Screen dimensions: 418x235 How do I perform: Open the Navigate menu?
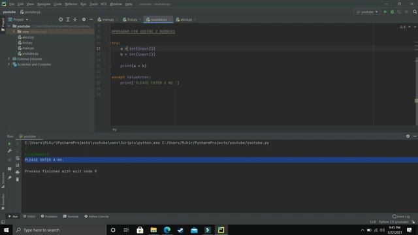coord(44,5)
